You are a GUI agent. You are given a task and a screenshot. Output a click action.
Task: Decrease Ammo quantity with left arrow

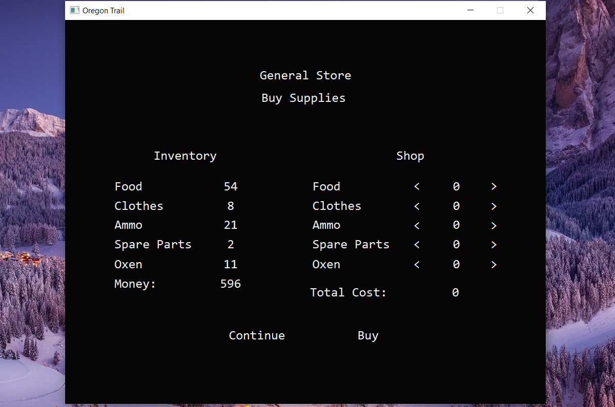[x=417, y=226]
